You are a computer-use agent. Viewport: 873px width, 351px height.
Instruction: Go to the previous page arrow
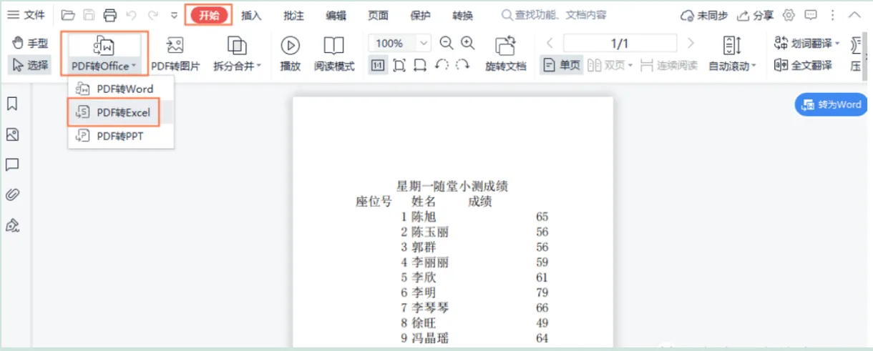(550, 43)
